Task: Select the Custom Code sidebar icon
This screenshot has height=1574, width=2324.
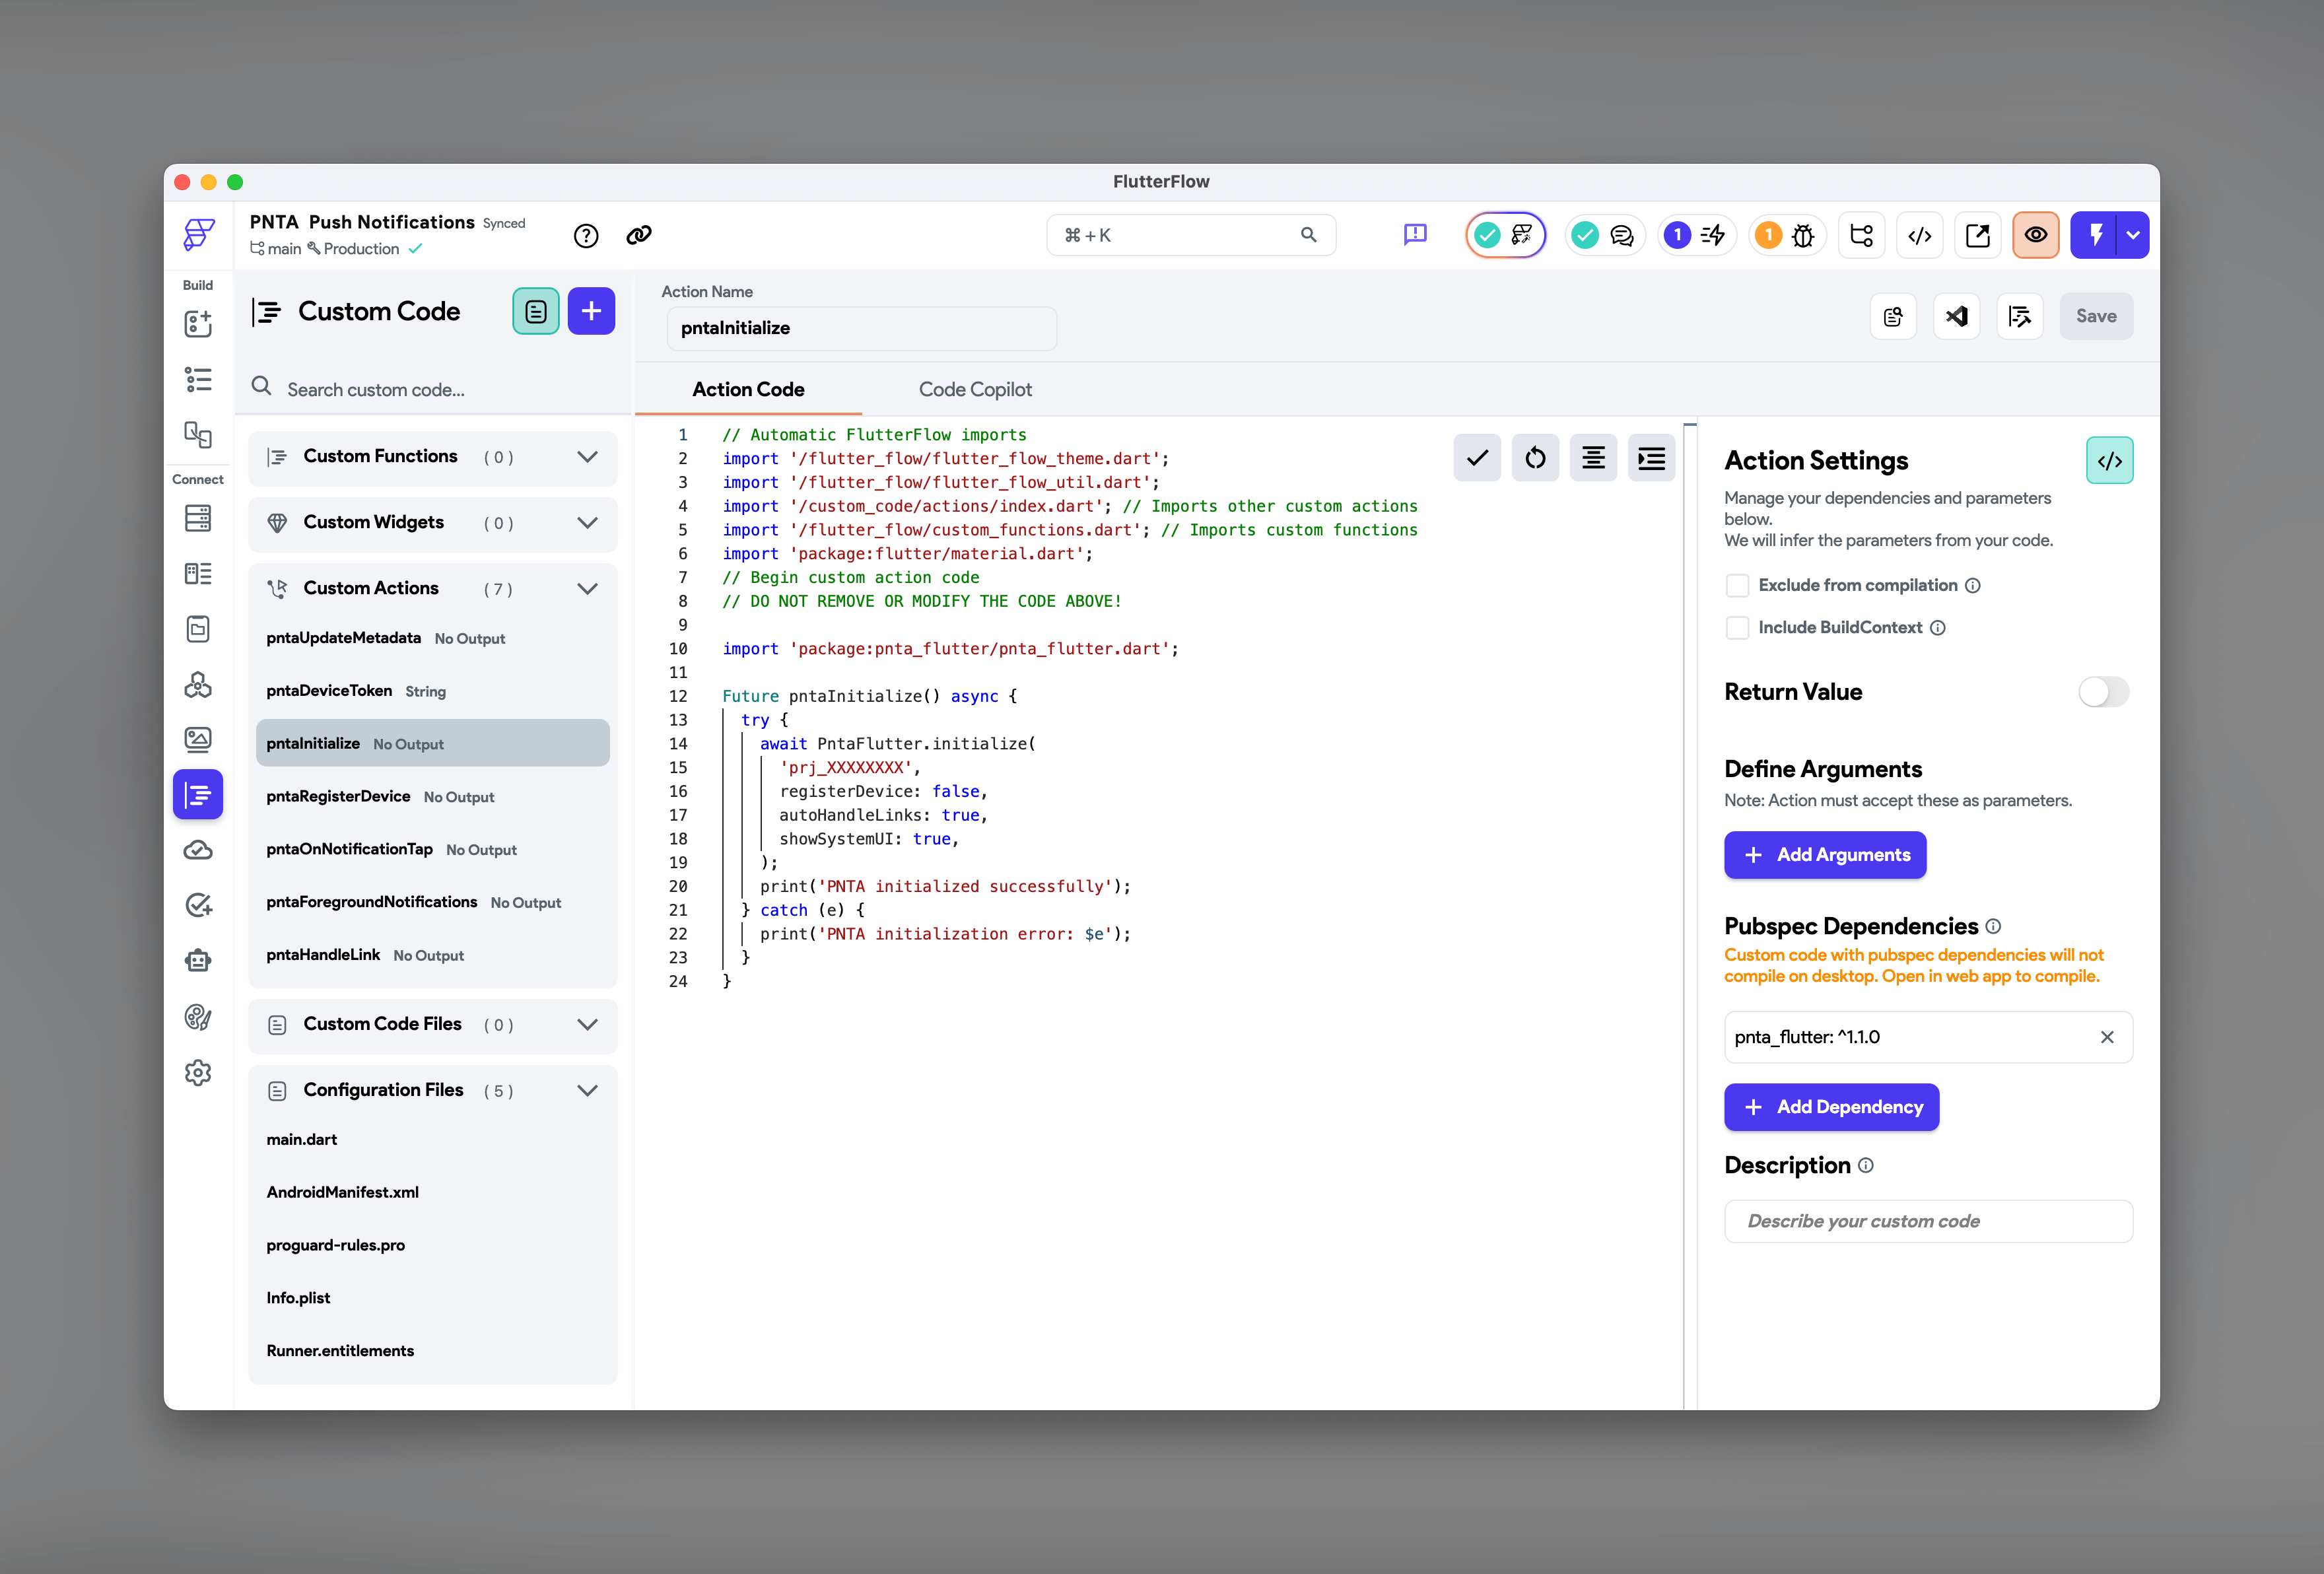Action: pos(198,795)
